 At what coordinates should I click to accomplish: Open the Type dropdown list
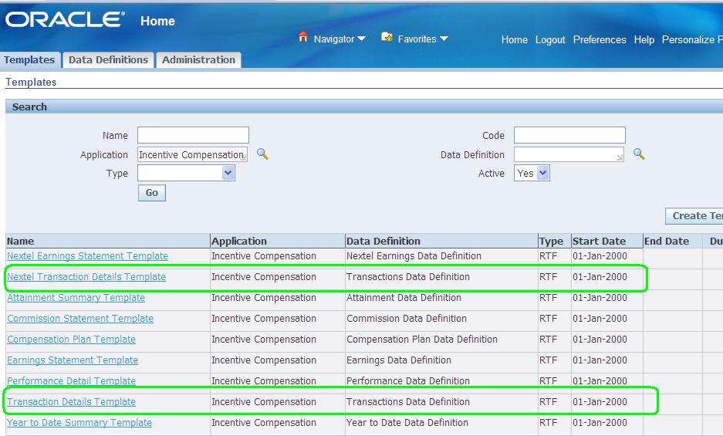(186, 173)
